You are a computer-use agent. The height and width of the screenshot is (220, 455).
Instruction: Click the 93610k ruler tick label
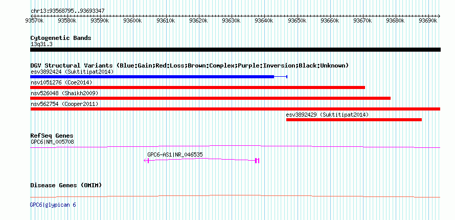(166, 20)
